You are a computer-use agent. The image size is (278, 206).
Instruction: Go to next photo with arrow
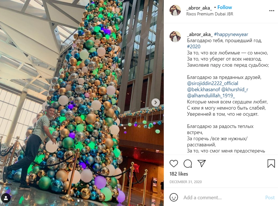click(155, 102)
